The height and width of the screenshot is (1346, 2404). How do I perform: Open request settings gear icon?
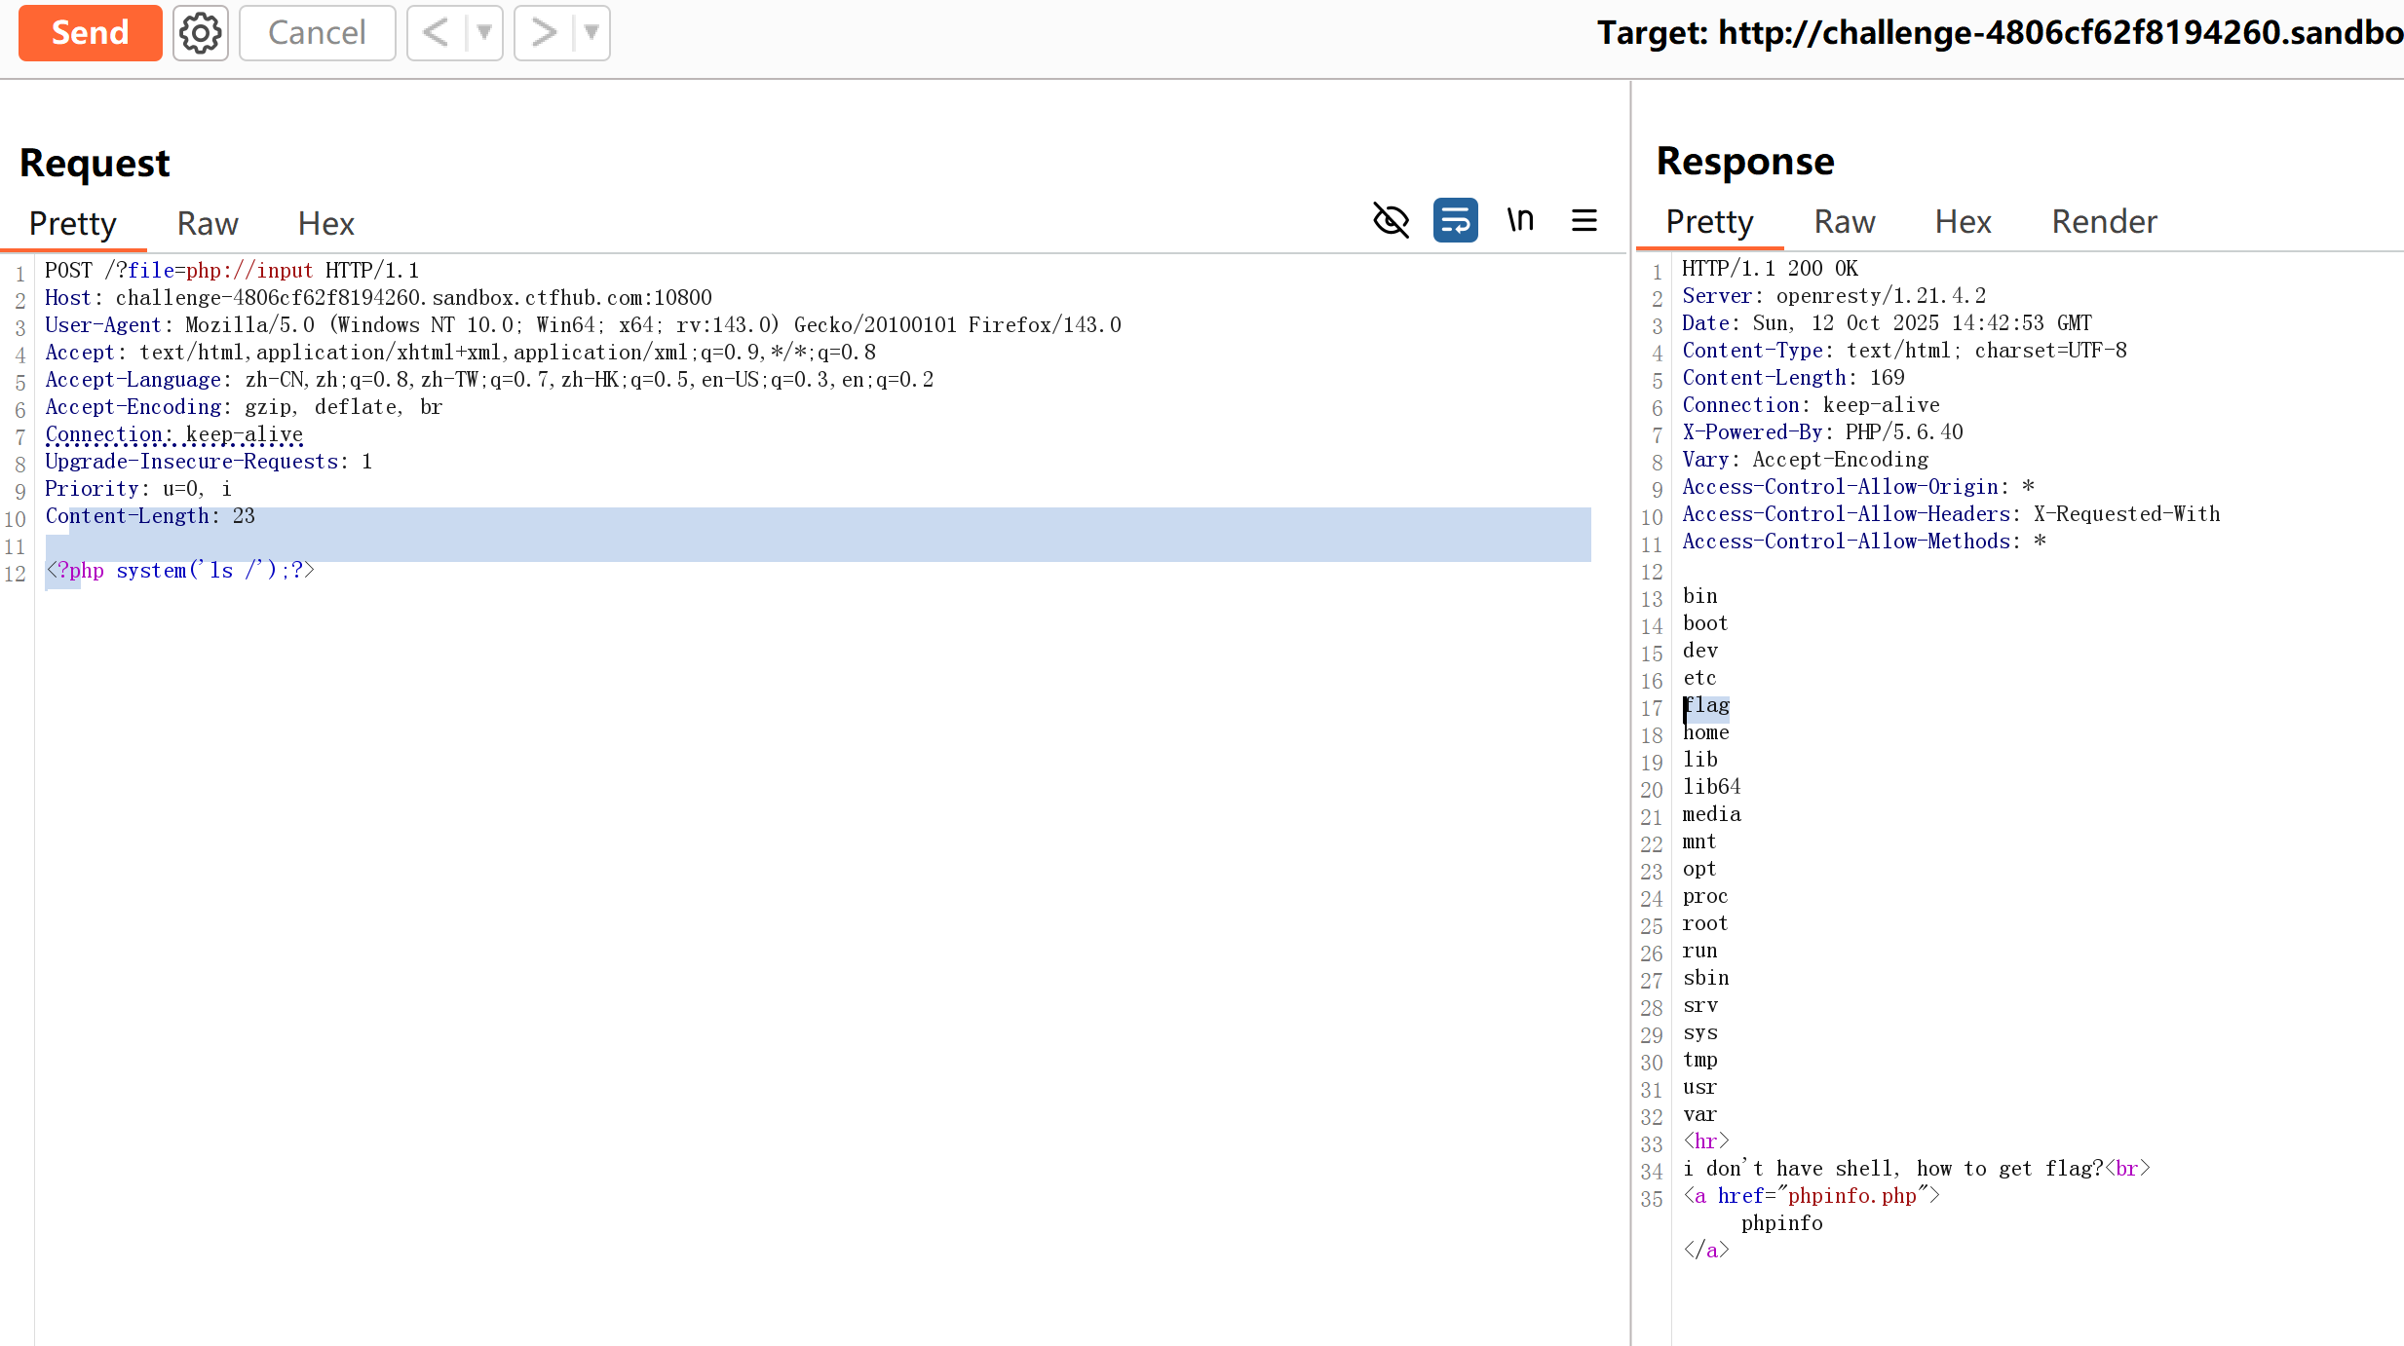click(x=201, y=33)
